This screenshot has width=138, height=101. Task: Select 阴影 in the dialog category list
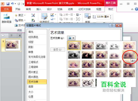tap(37, 47)
